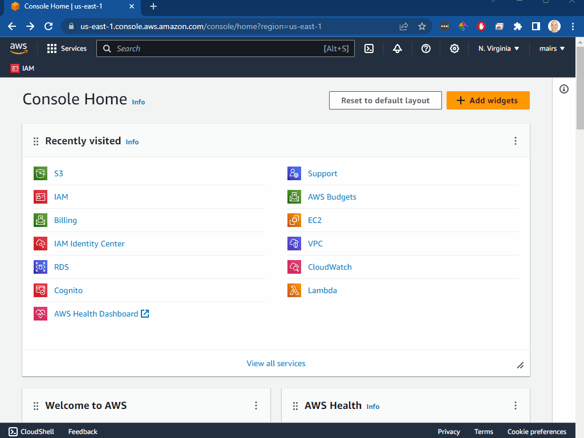Launch the CloudShell terminal icon in the navbar
The width and height of the screenshot is (584, 438).
coord(368,48)
